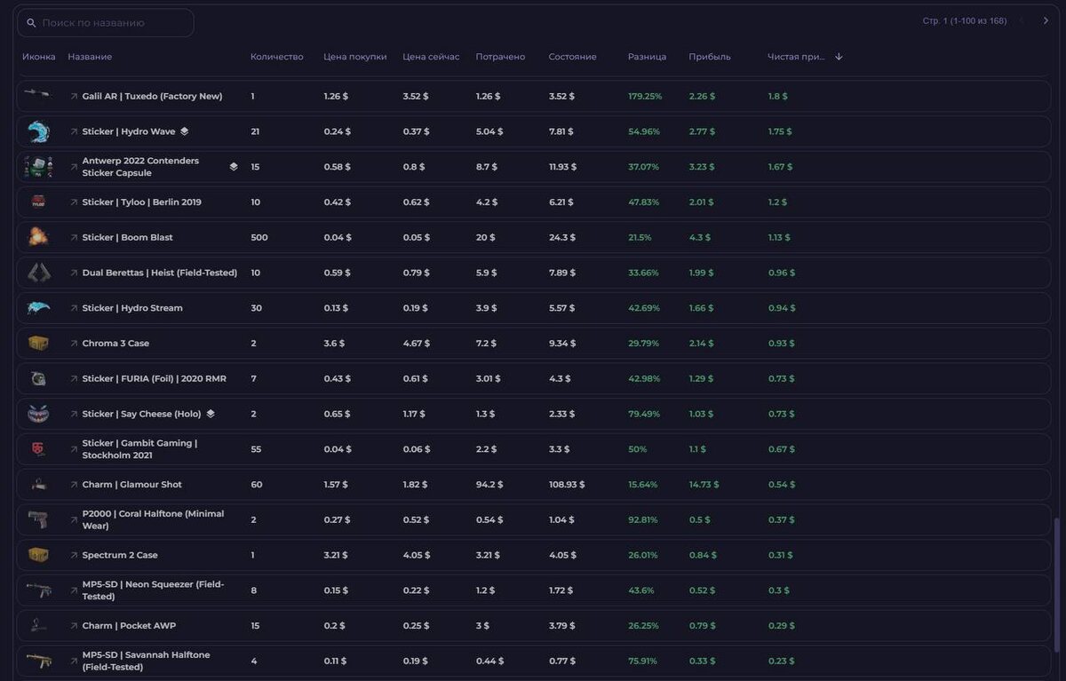The width and height of the screenshot is (1066, 681).
Task: Click the stack icon beside Sticker Hydro Wave
Action: click(x=185, y=131)
